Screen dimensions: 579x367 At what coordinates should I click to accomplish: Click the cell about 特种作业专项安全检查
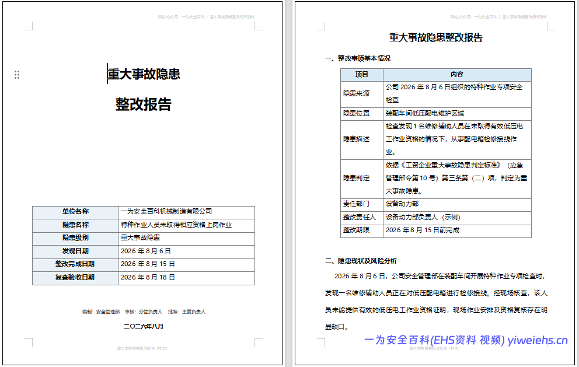point(457,94)
